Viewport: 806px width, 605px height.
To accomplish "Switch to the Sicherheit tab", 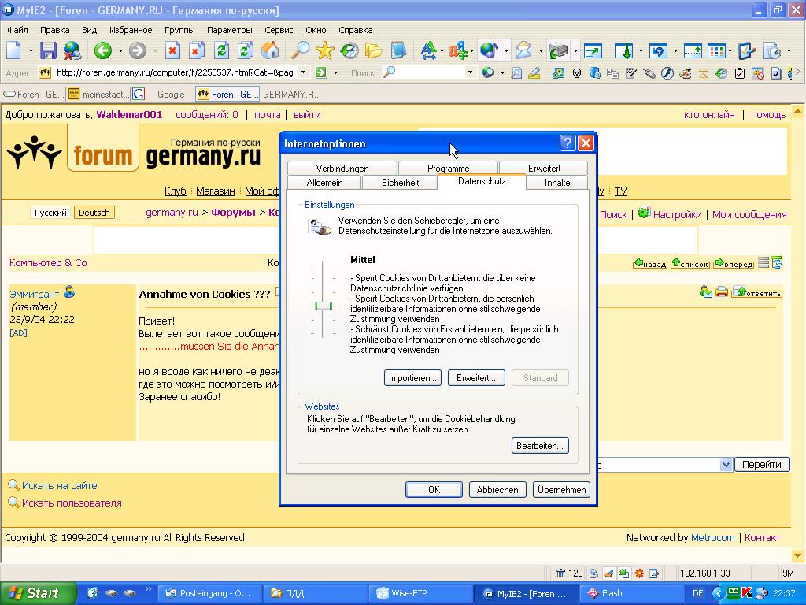I will click(400, 182).
